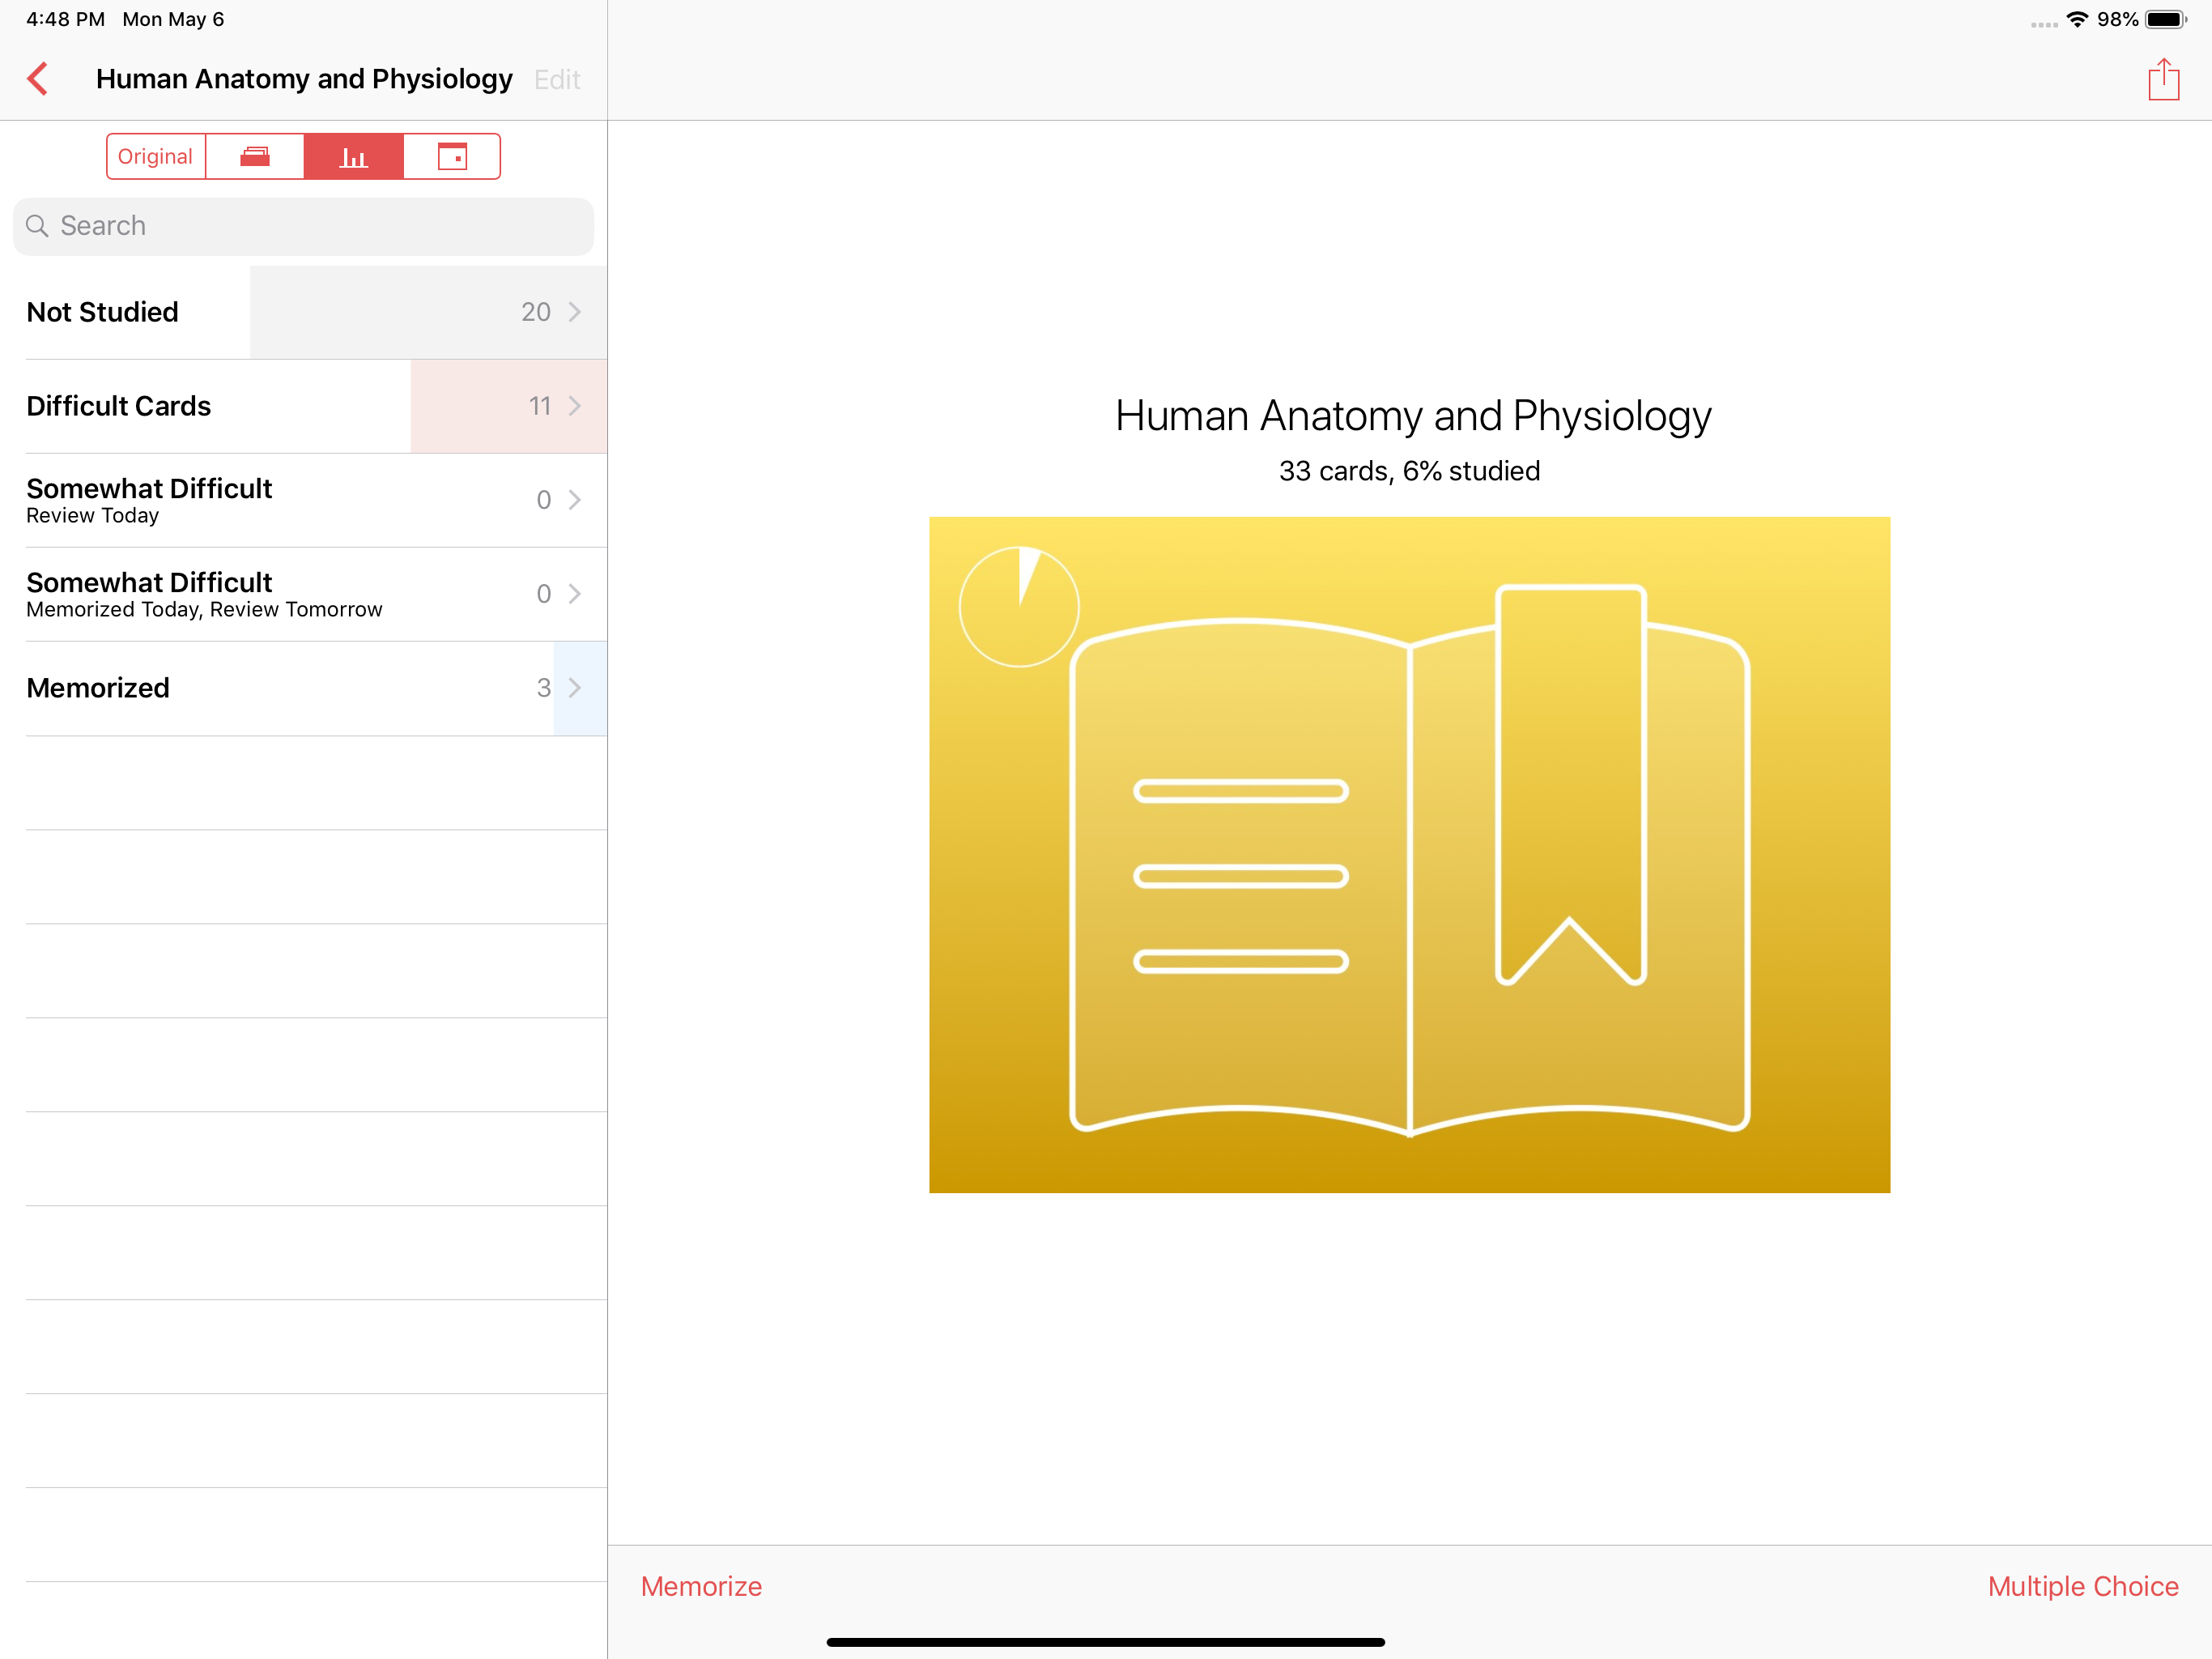The height and width of the screenshot is (1659, 2212).
Task: Select the Original sort segment
Action: [x=155, y=156]
